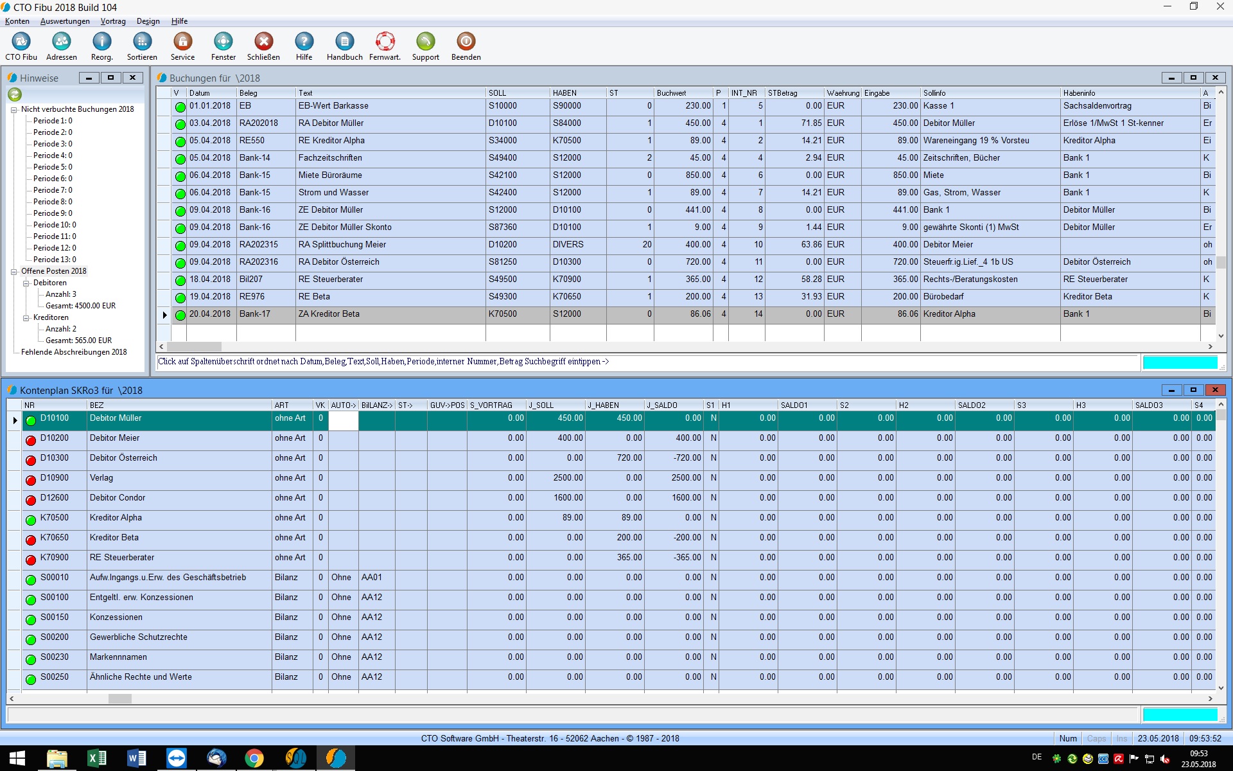Start Fernwart. remote maintenance icon
The width and height of the screenshot is (1233, 771).
385,42
